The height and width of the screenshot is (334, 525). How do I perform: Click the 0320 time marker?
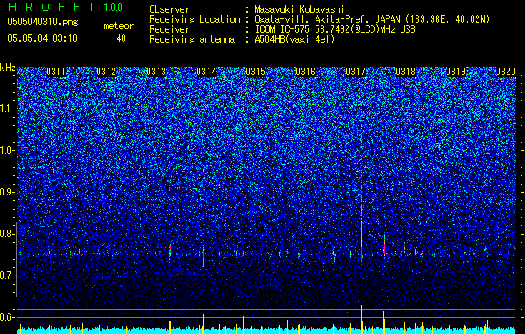pos(505,72)
